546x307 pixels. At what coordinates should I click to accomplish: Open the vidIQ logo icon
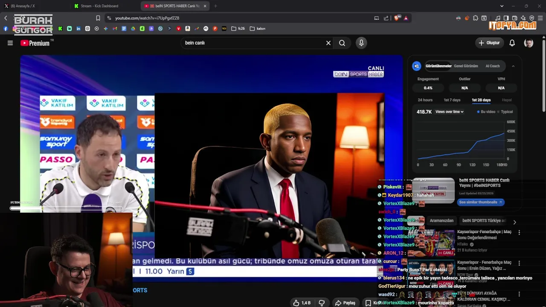416,66
